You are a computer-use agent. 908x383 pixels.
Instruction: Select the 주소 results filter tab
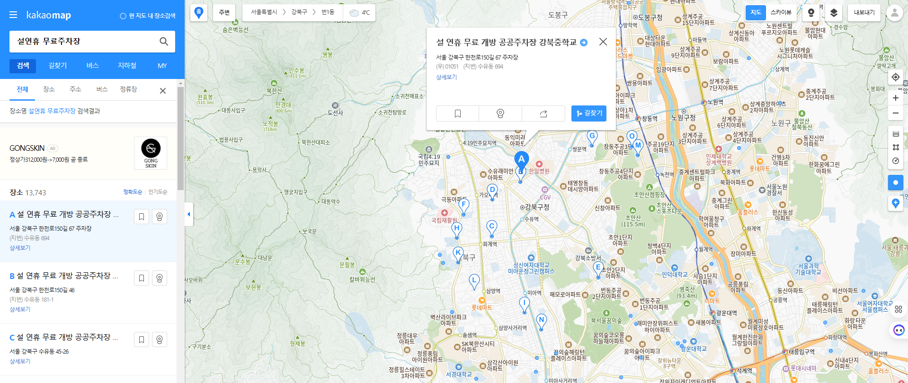click(x=75, y=89)
